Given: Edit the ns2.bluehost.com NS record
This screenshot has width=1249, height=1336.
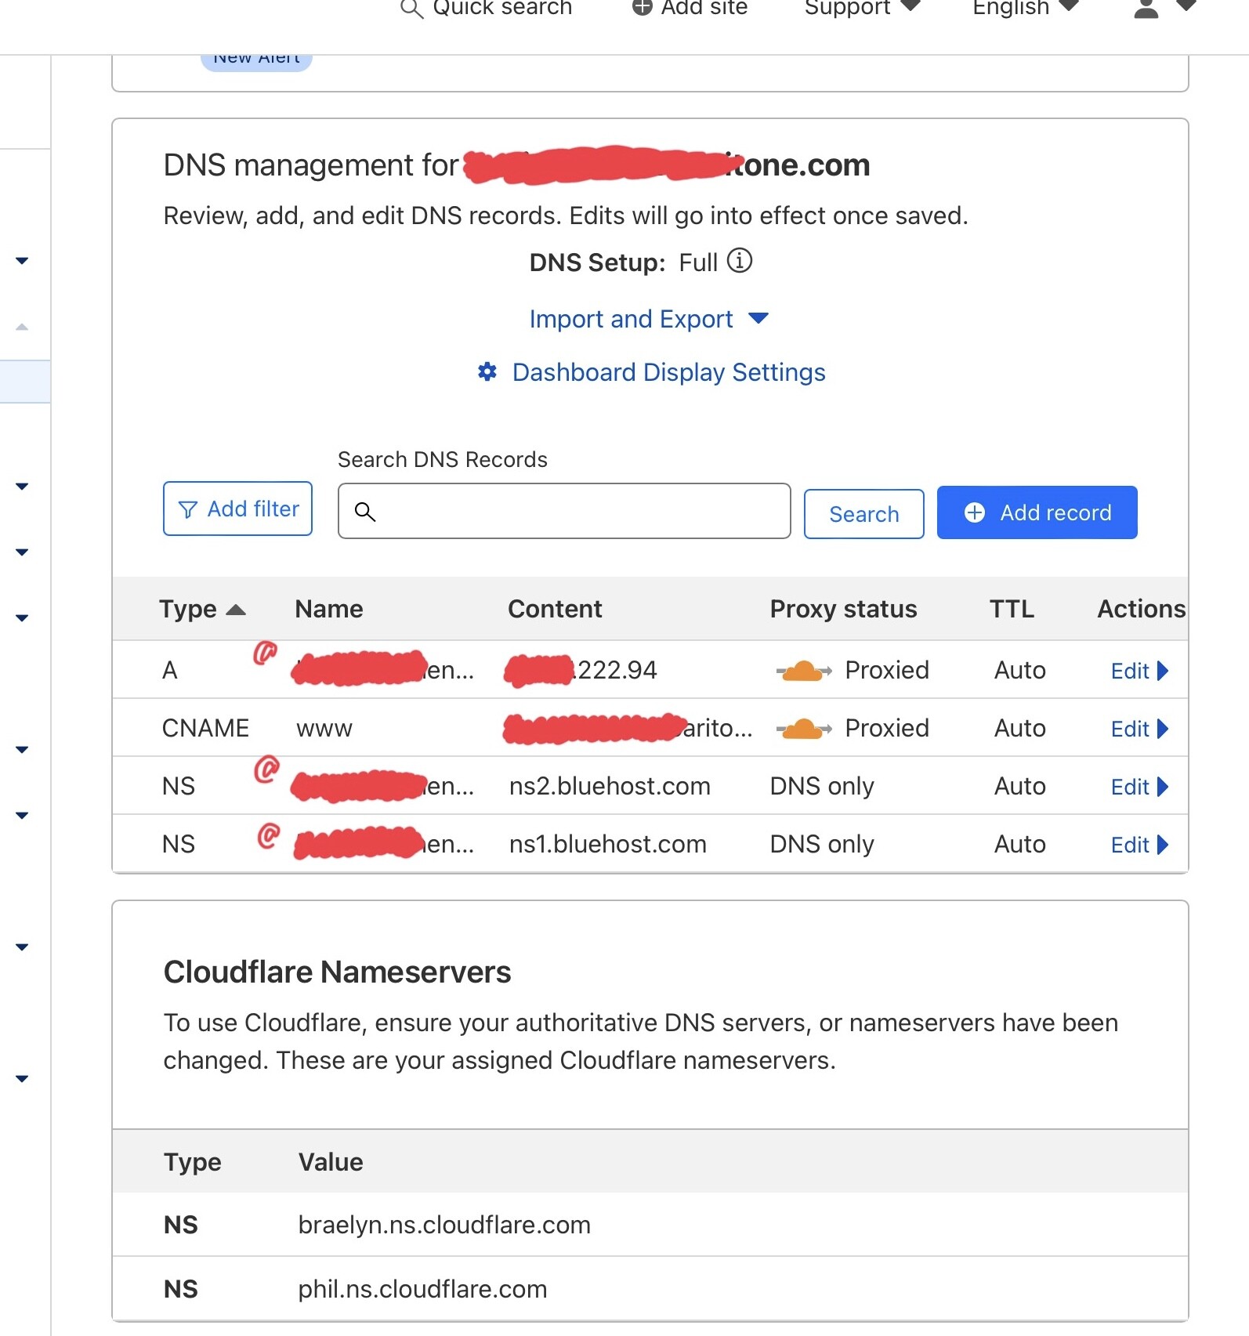Looking at the screenshot, I should pyautogui.click(x=1139, y=787).
